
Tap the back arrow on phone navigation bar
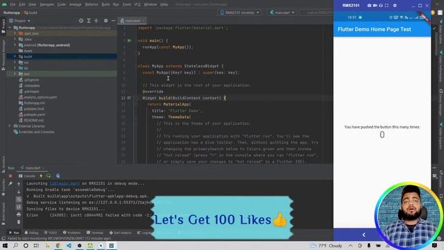pos(364,235)
